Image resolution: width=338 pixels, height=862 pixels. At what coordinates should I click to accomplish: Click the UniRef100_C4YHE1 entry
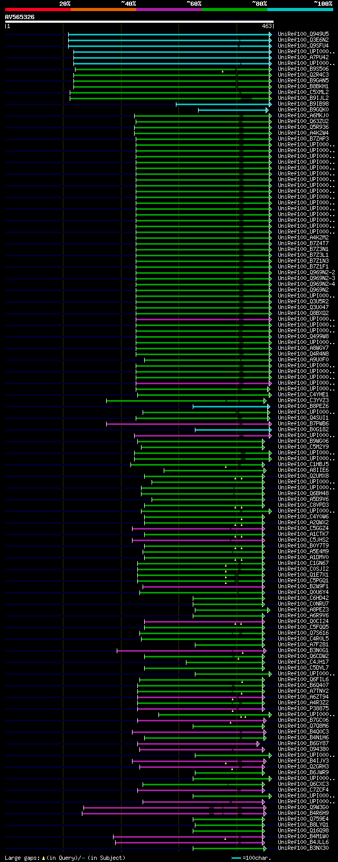[303, 394]
